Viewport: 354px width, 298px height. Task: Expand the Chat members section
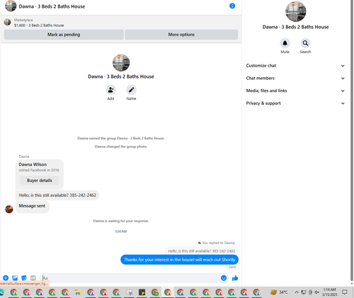coord(295,78)
